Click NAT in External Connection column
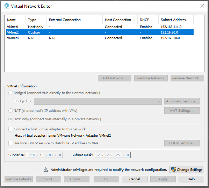209x188 pixels. pyautogui.click(x=52, y=38)
